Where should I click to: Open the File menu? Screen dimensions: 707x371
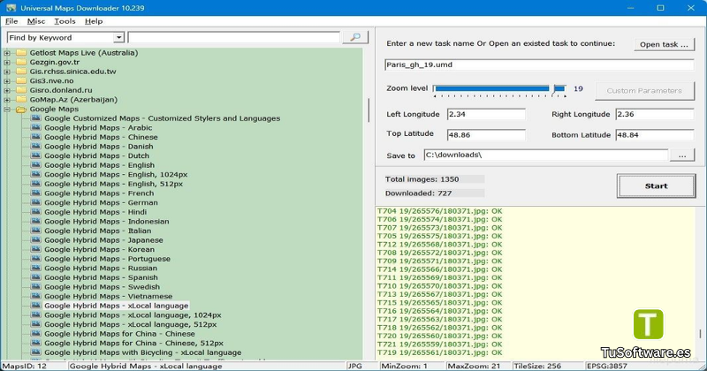pos(11,21)
